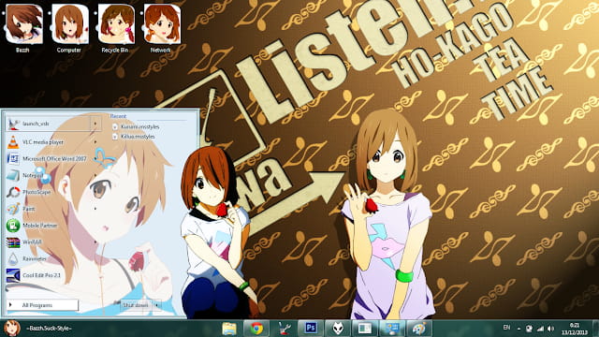Open Windows Explorer from the taskbar
599x337 pixels.
point(229,329)
